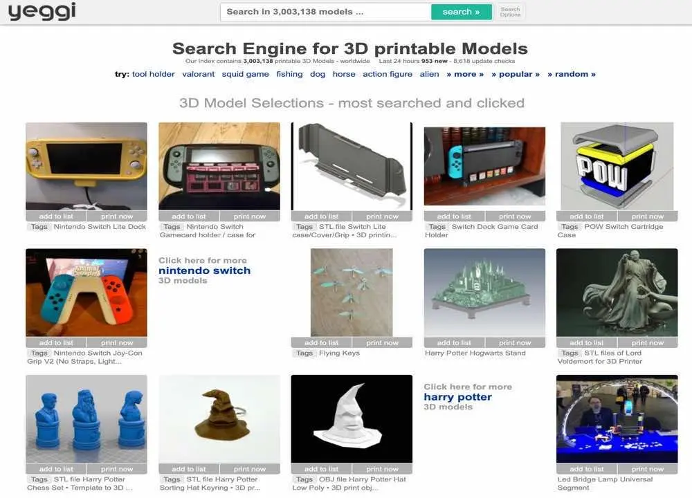
Task: Open the Flying Keys thumbnail
Action: click(x=352, y=293)
